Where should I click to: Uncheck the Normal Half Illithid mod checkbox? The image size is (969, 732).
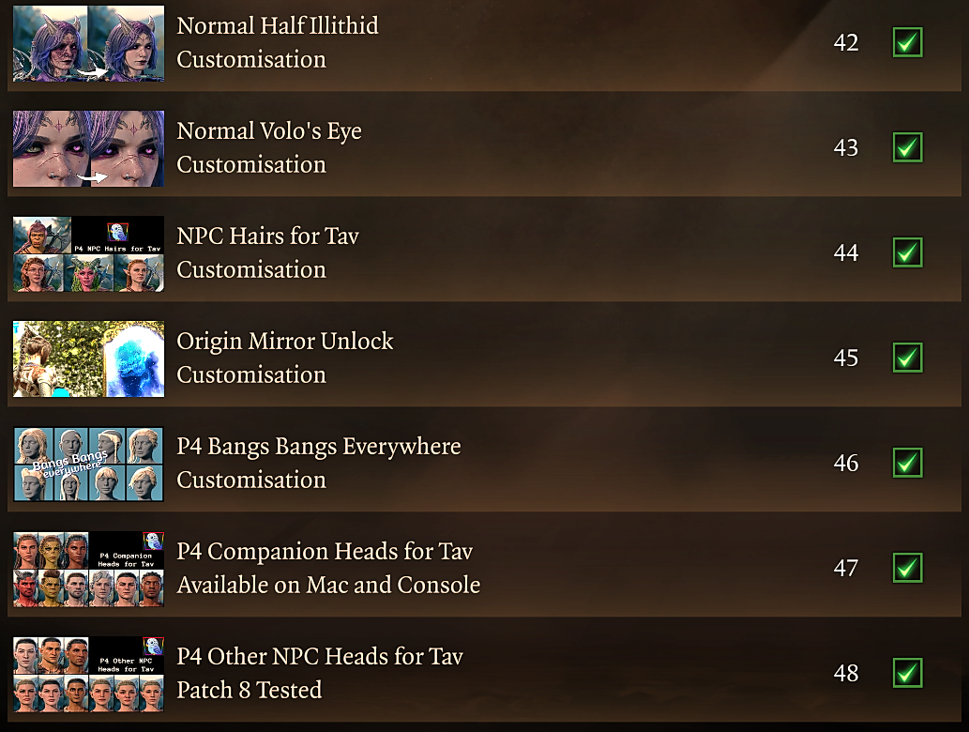coord(907,42)
